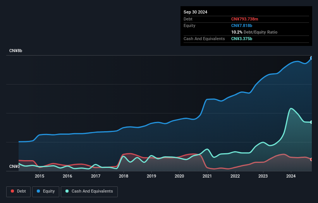Screen dimensions: 318x203
Task: Click the 2015 x-axis label
Action: (x=40, y=176)
